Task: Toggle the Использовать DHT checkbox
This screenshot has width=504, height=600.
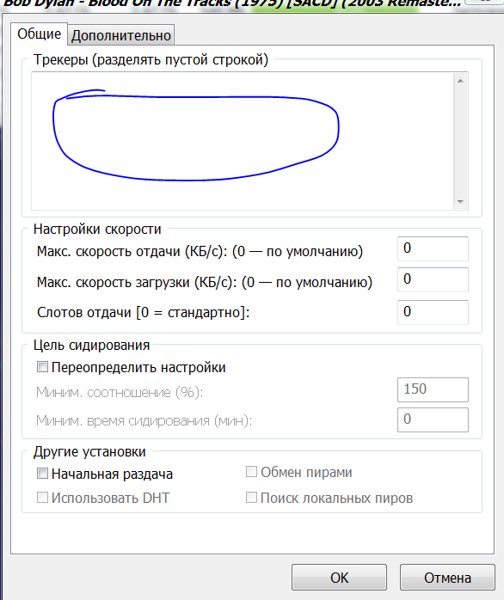Action: click(42, 498)
